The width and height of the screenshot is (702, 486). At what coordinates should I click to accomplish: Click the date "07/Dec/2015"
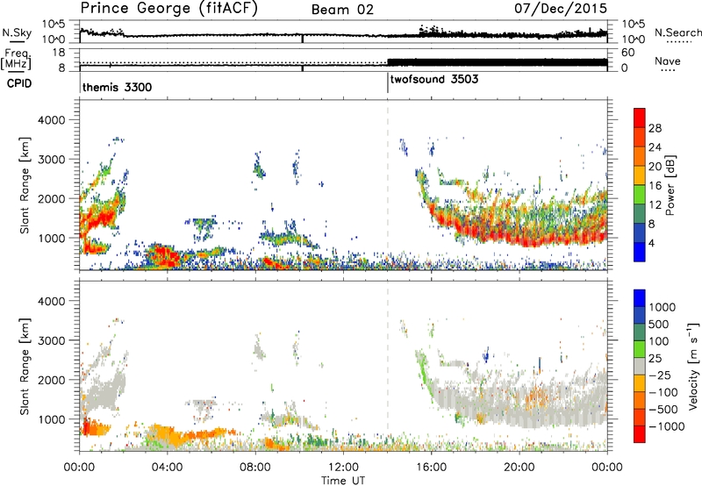coord(561,8)
